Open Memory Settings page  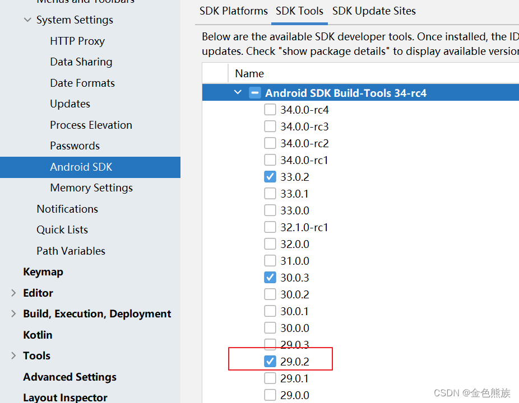[91, 188]
